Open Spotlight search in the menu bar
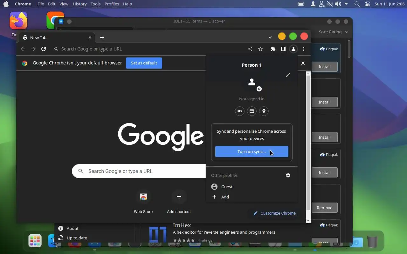The width and height of the screenshot is (407, 254). 357,4
